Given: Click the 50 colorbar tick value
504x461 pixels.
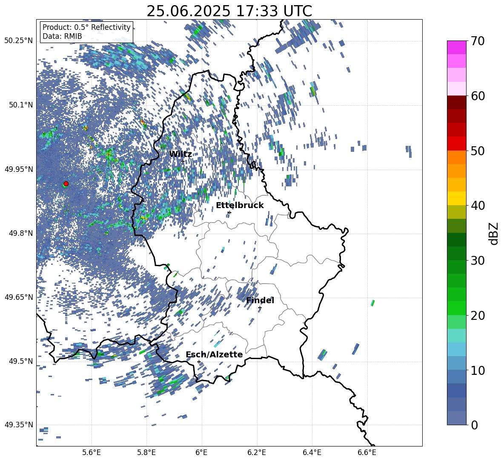Looking at the screenshot, I should point(478,151).
